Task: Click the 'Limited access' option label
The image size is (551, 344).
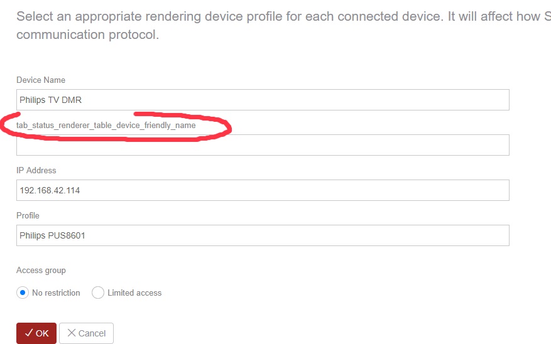Action: coord(134,293)
